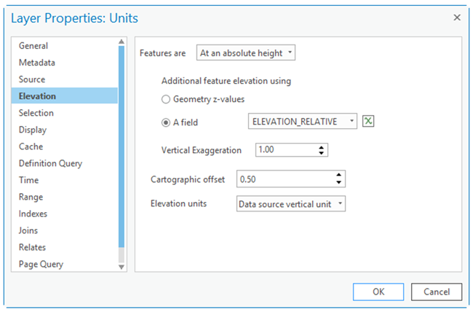473x312 pixels.
Task: Click the Vertical Exaggeration text box
Action: (x=284, y=150)
